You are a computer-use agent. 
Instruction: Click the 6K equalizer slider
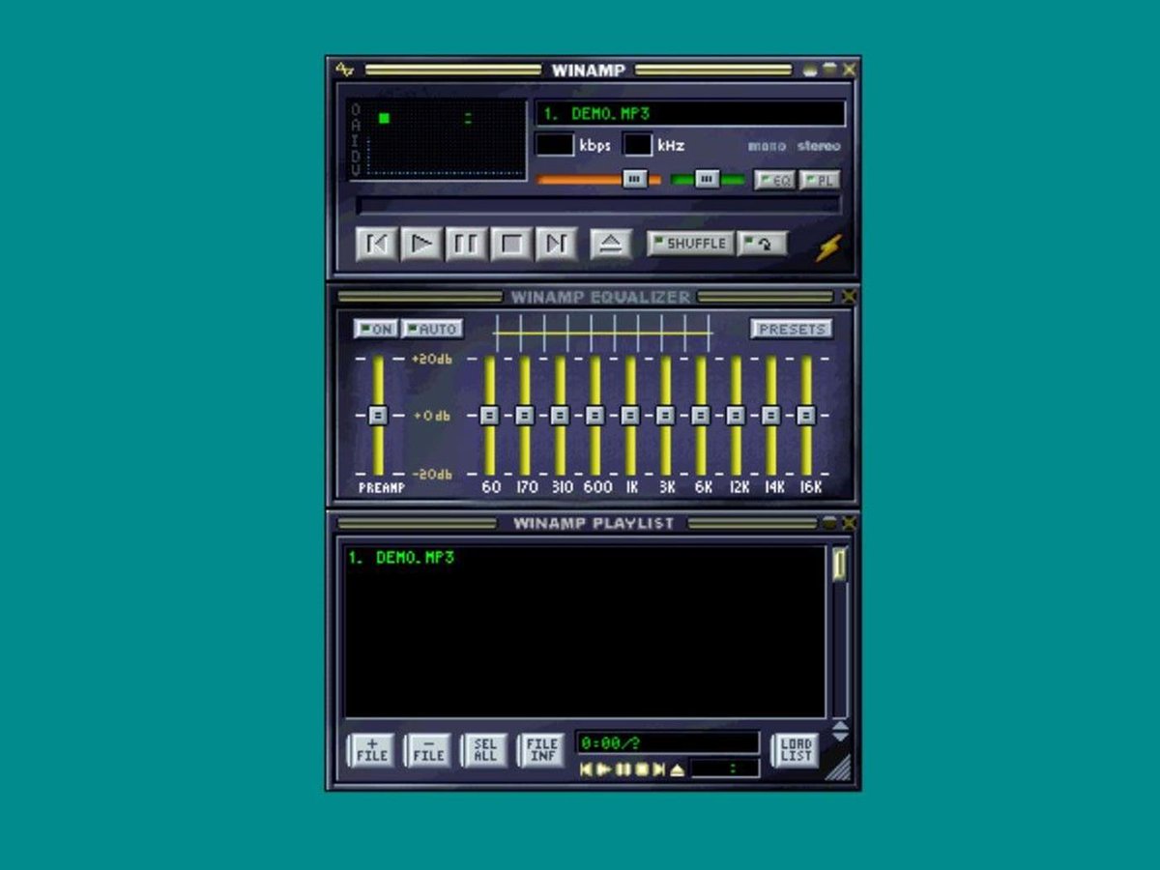[701, 416]
